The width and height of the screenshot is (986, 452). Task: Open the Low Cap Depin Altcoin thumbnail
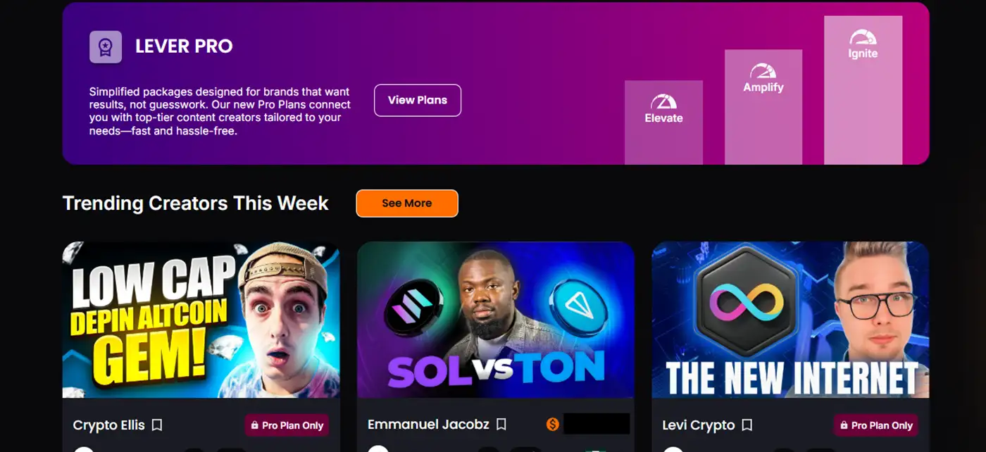point(201,320)
